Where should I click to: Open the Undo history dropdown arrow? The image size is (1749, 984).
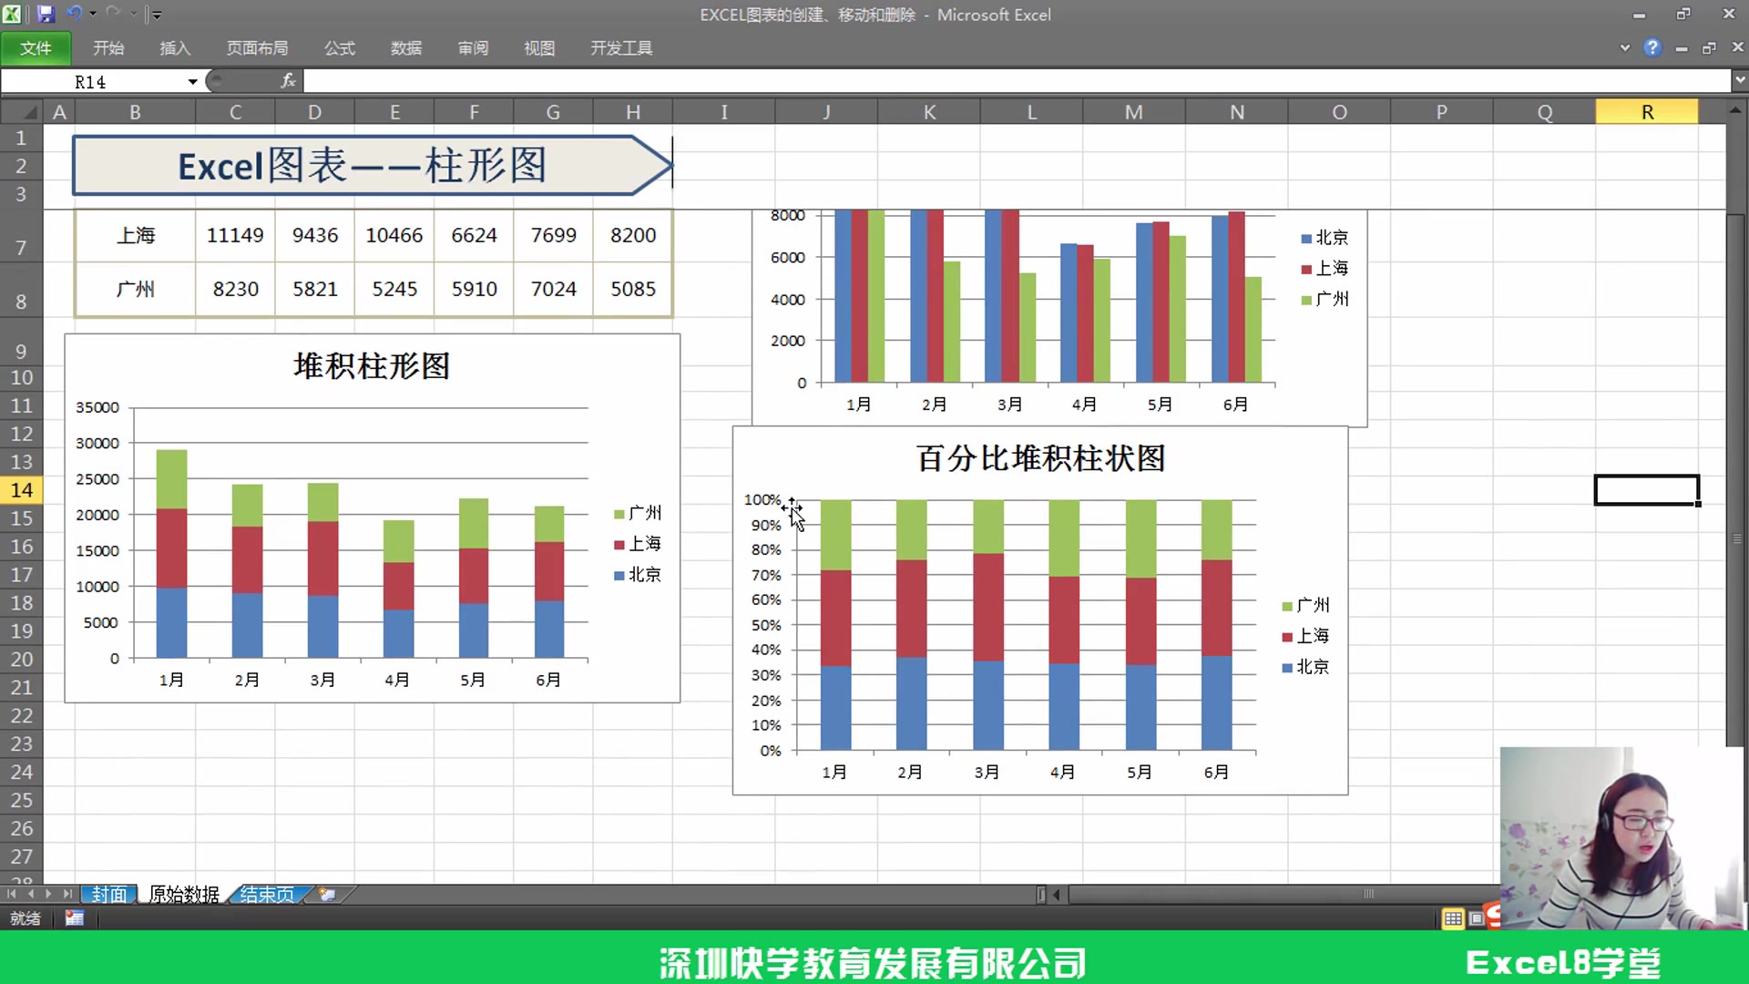(93, 15)
